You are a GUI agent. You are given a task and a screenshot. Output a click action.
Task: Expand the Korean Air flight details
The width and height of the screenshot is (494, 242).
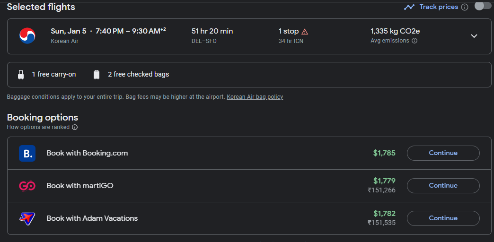tap(474, 36)
